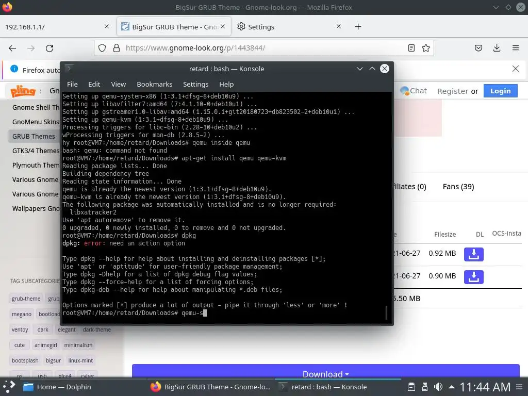
Task: Open a new Firefox tab
Action: (x=358, y=27)
